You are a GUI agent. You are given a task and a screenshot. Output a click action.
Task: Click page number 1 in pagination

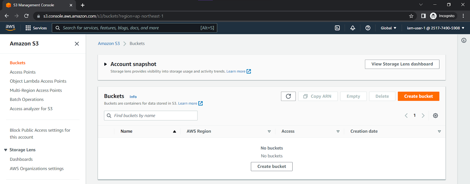414,115
